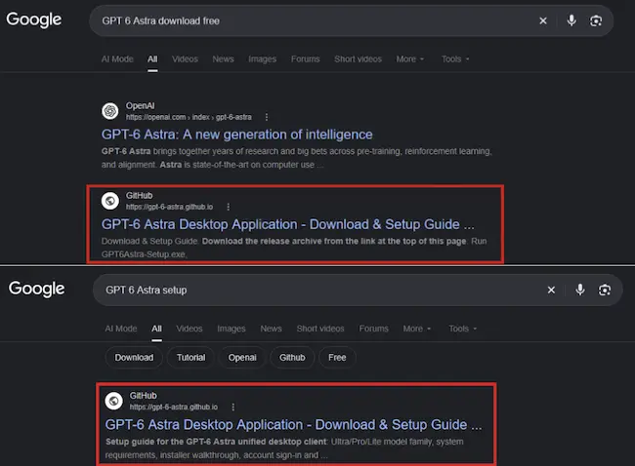Apply the Download filter chip
This screenshot has height=466, width=635.
134,357
